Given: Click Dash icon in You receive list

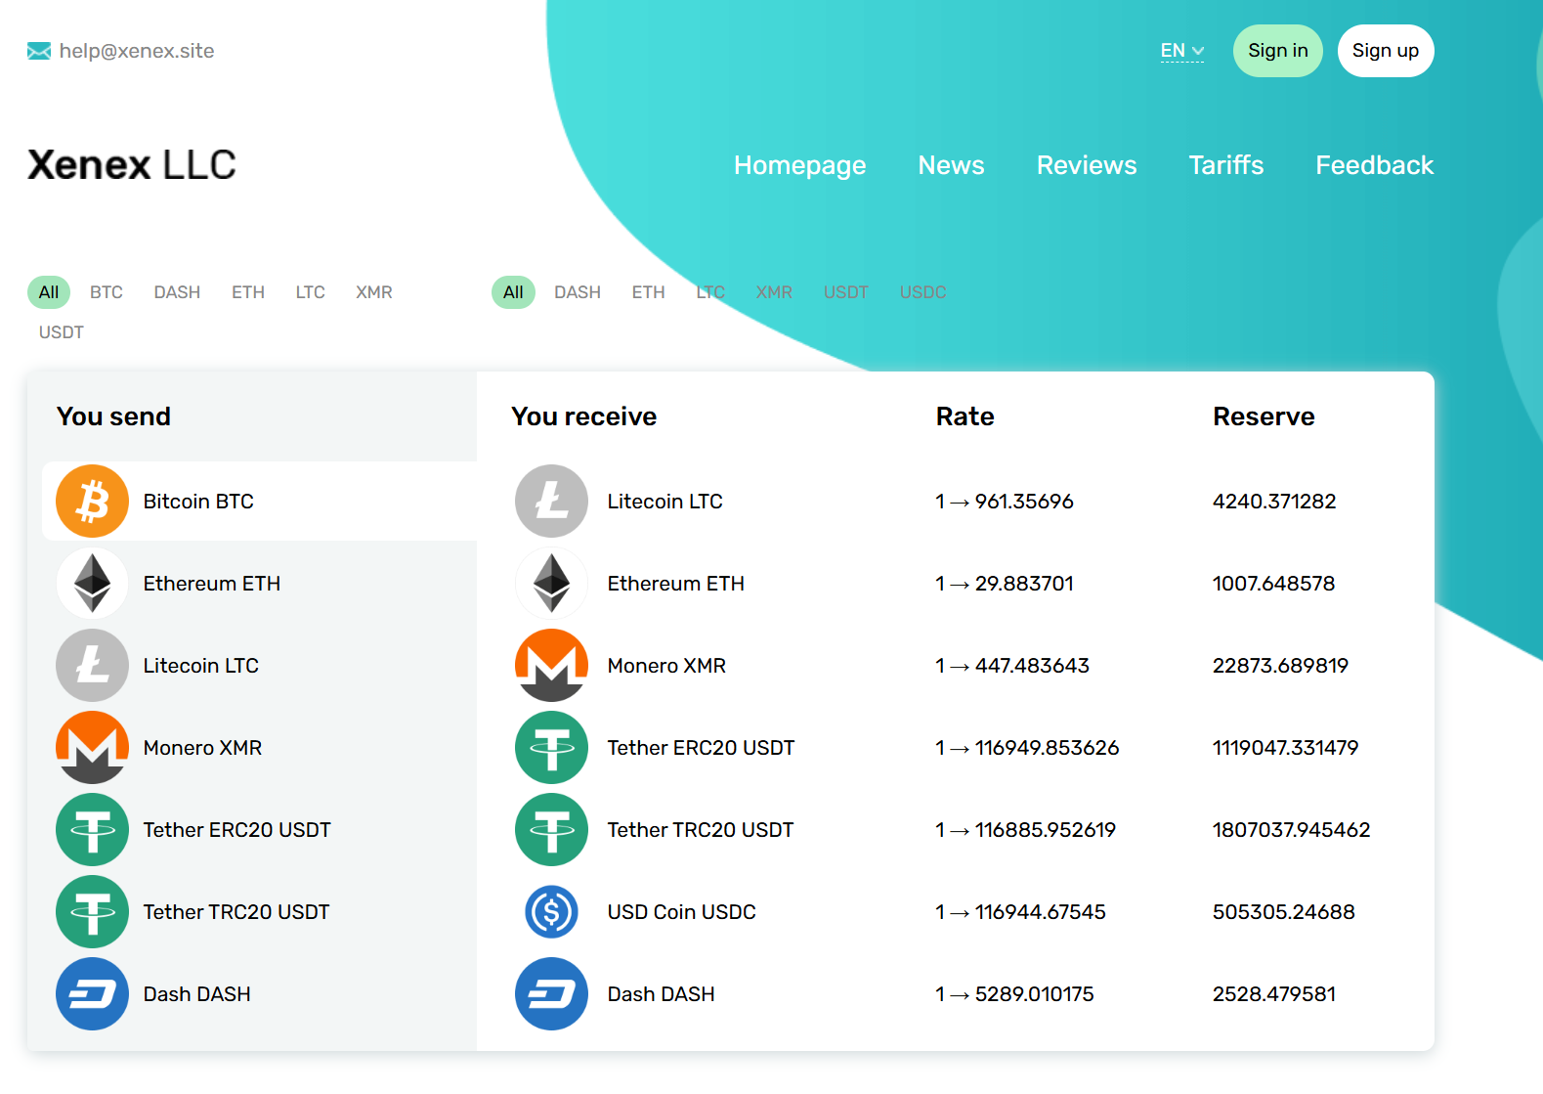Looking at the screenshot, I should point(552,994).
